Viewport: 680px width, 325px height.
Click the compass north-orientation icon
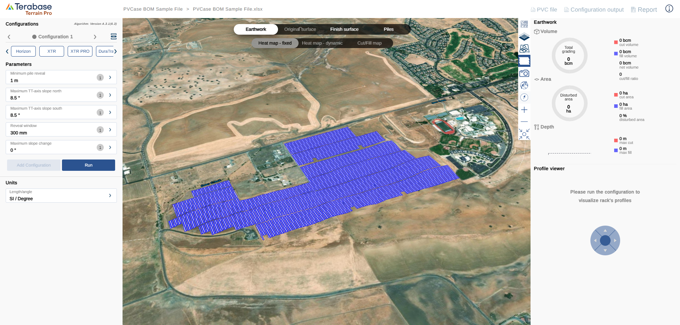click(524, 97)
